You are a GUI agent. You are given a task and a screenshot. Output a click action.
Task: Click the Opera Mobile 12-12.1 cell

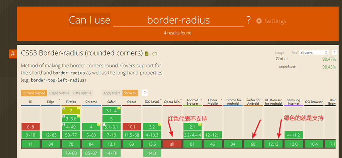[213, 135]
